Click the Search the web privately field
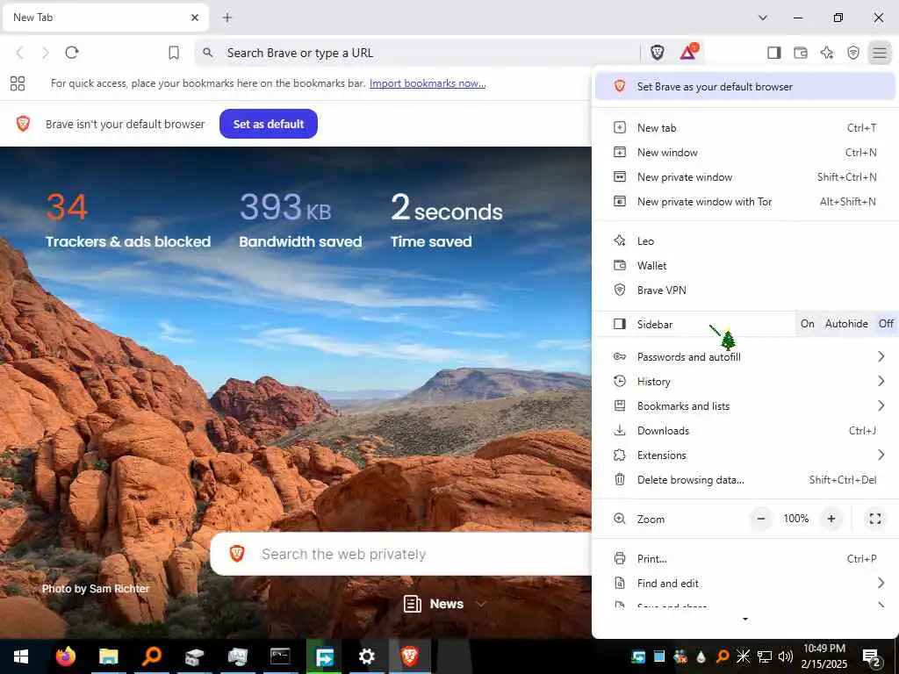 coord(401,554)
